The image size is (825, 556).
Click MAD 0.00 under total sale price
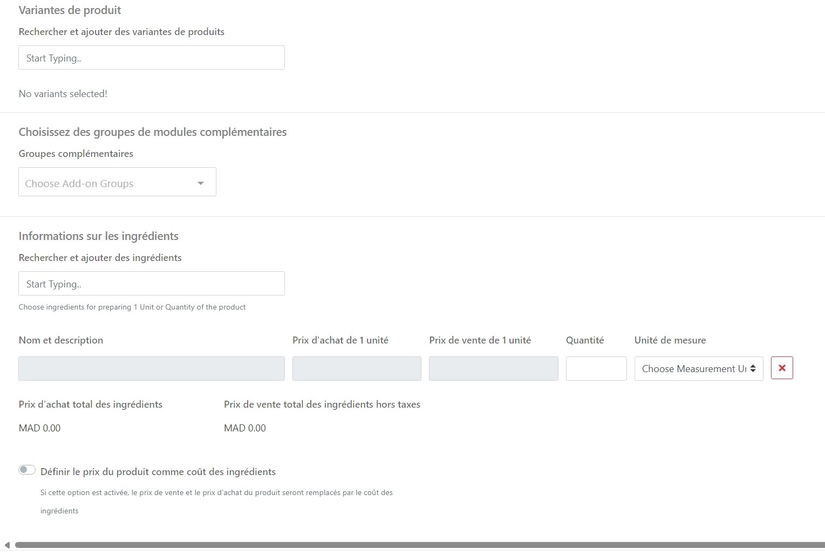(x=244, y=428)
